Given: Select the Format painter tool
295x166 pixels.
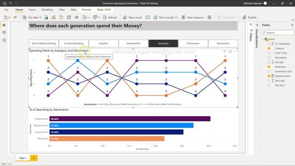Looking at the screenshot, I should (15, 18).
